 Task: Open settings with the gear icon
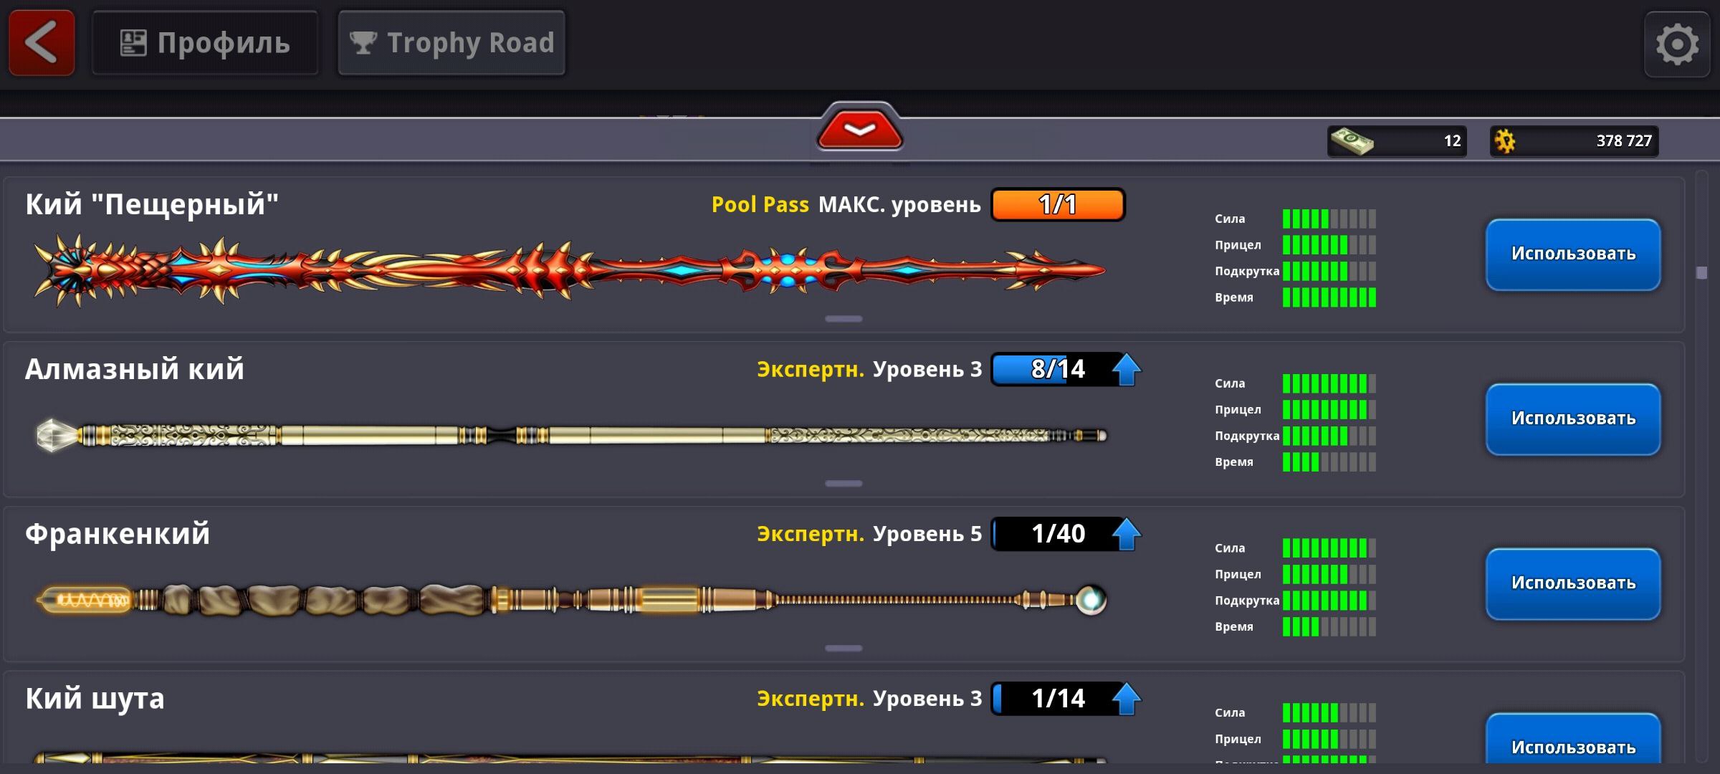click(1676, 44)
